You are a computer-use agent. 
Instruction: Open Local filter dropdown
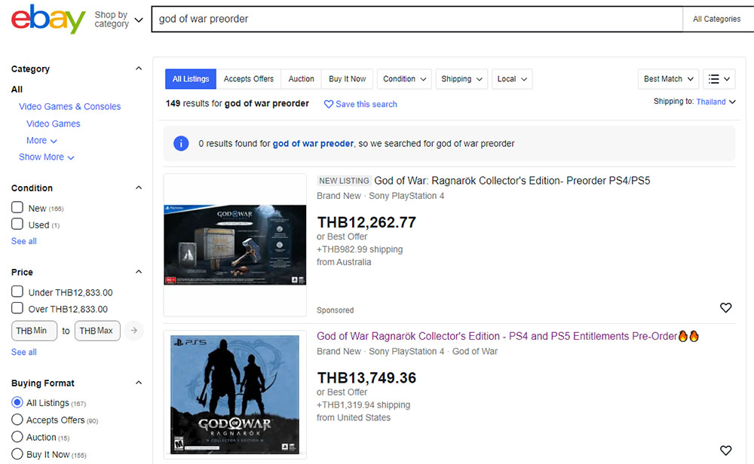(x=512, y=79)
